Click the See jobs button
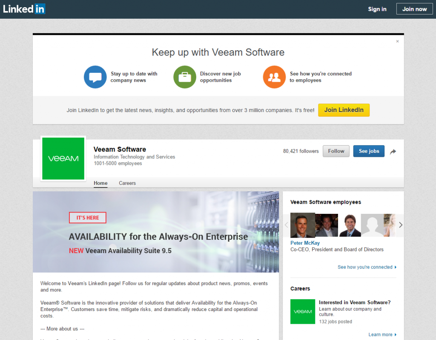Image resolution: width=436 pixels, height=340 pixels. click(x=369, y=151)
